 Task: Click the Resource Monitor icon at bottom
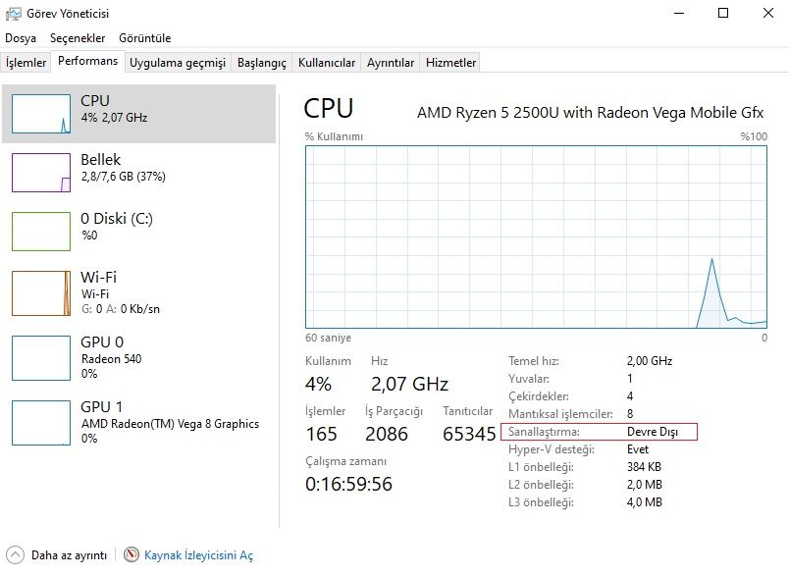(132, 555)
